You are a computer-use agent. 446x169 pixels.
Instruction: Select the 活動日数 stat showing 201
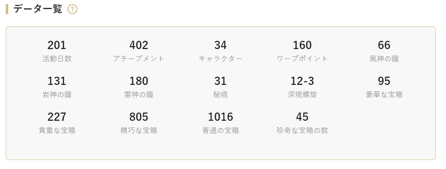point(57,51)
